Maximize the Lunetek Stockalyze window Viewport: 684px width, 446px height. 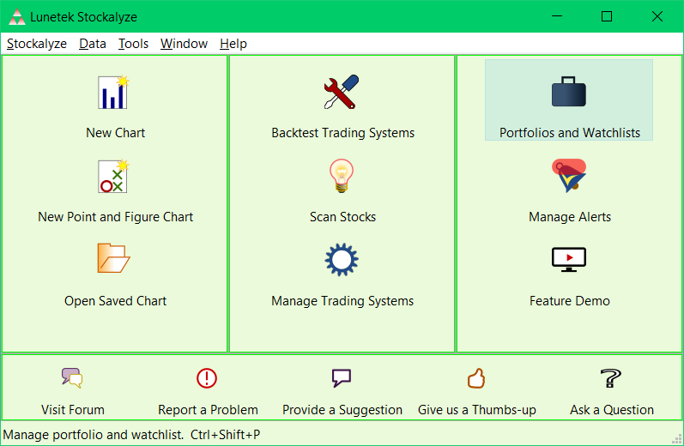[x=607, y=16]
